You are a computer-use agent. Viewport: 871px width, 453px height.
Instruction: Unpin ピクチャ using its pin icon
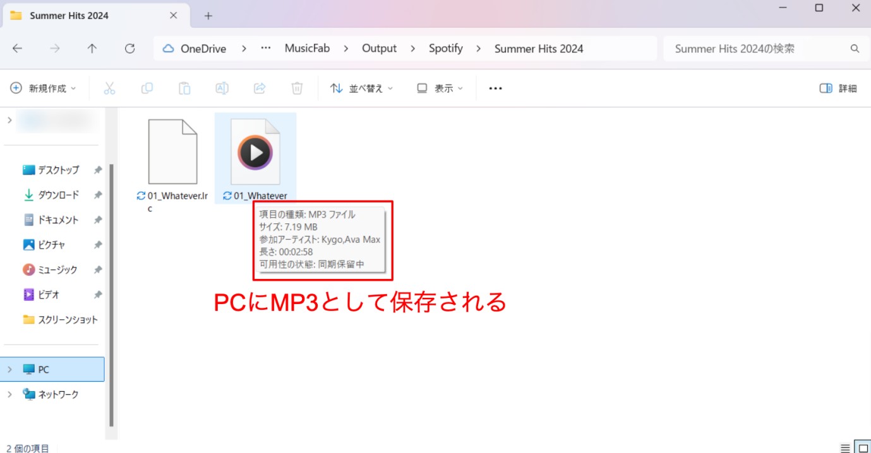point(98,245)
